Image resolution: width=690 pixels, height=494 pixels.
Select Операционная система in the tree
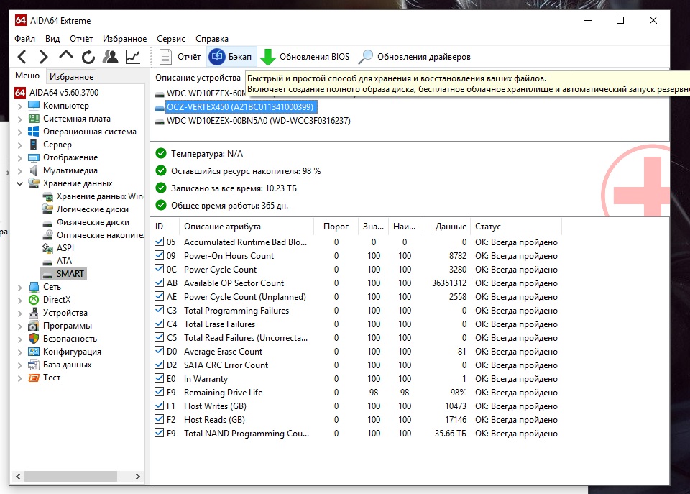pos(89,132)
